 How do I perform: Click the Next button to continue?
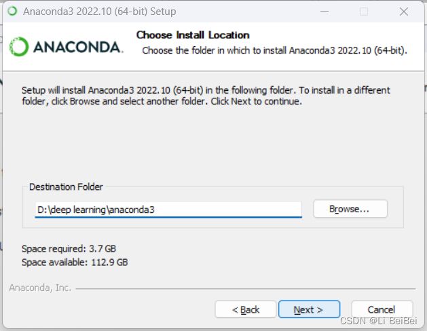(309, 309)
